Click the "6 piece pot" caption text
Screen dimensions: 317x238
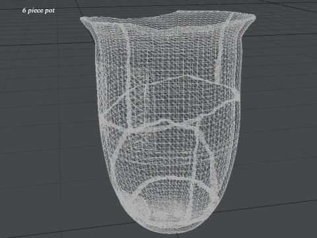click(38, 11)
